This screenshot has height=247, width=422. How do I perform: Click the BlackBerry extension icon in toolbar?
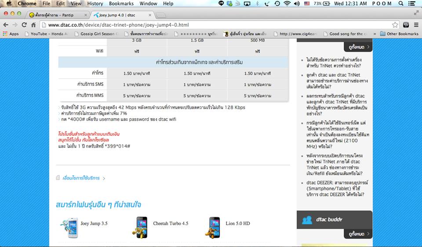[406, 25]
